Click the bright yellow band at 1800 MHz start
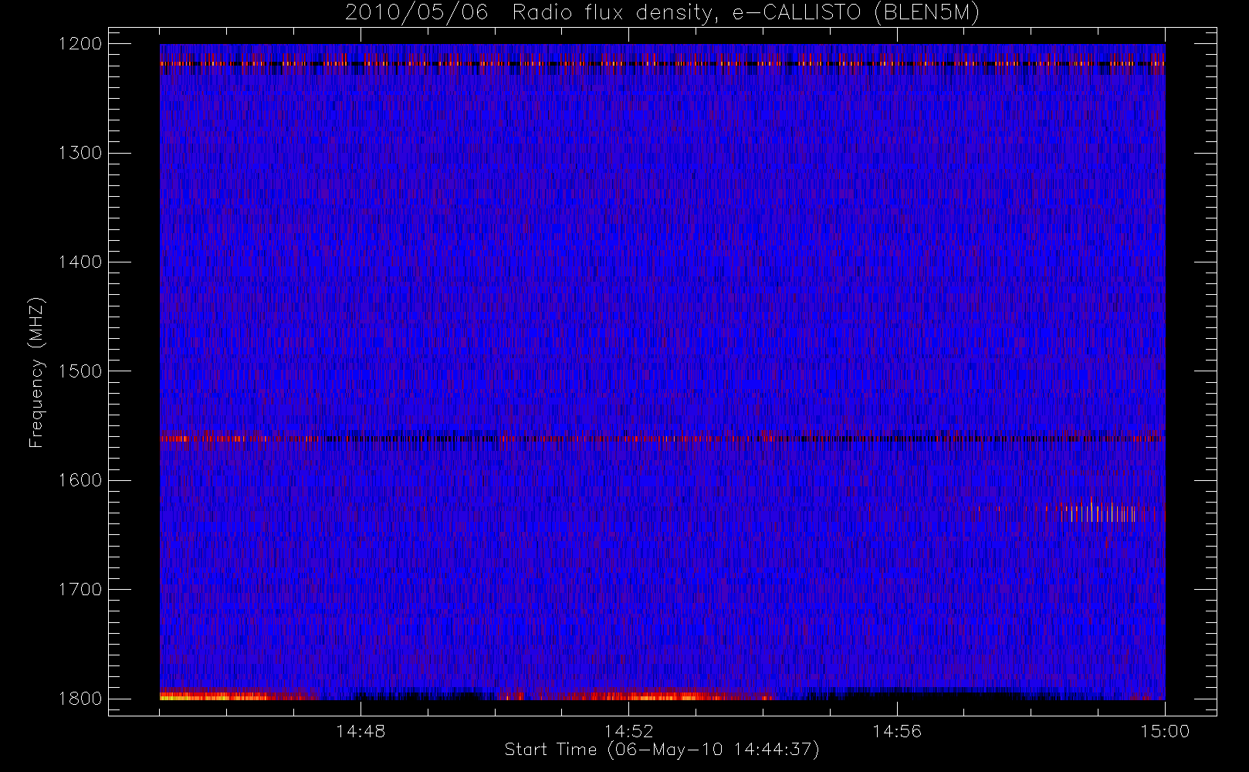This screenshot has width=1249, height=772. (215, 696)
